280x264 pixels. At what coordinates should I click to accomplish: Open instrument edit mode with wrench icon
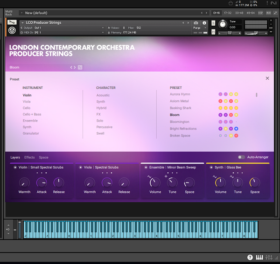click(12, 22)
